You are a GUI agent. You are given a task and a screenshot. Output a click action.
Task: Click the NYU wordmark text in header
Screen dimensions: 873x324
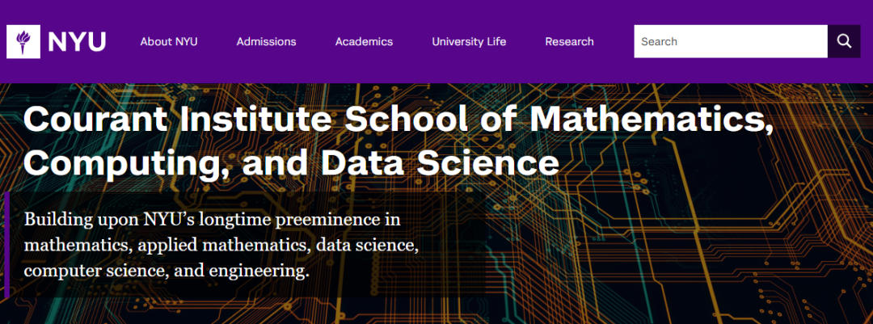(76, 41)
